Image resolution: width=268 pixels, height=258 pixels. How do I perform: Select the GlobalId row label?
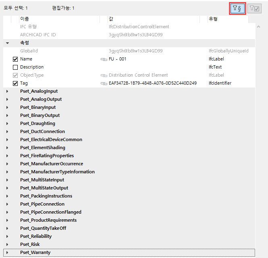(x=29, y=51)
